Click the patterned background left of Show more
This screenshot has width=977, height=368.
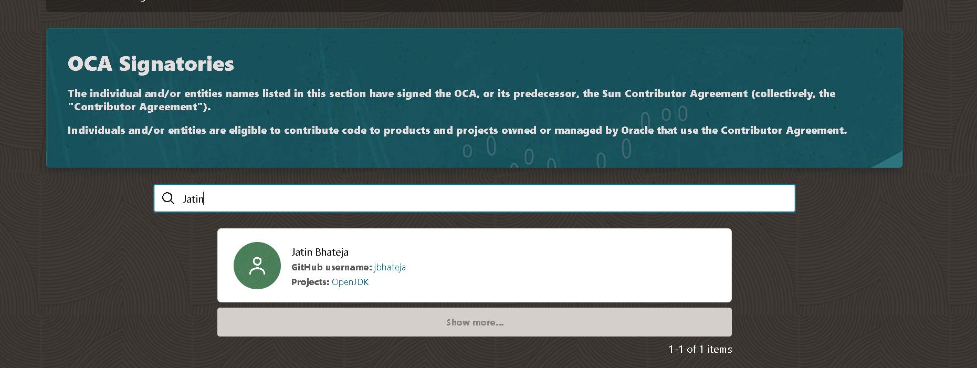tap(131, 322)
